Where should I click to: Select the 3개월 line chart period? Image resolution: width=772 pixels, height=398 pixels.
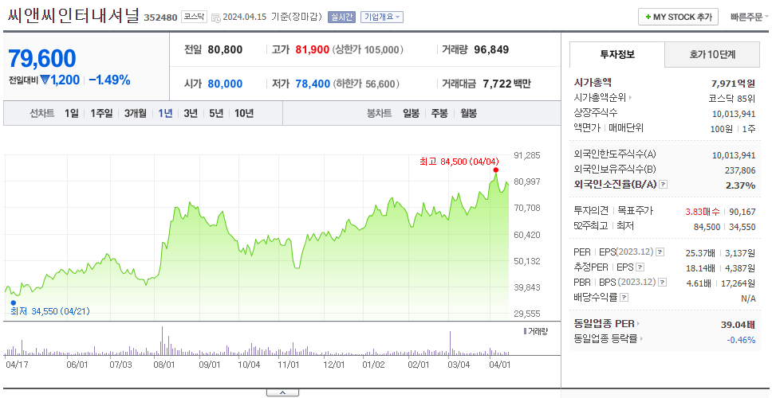[136, 114]
